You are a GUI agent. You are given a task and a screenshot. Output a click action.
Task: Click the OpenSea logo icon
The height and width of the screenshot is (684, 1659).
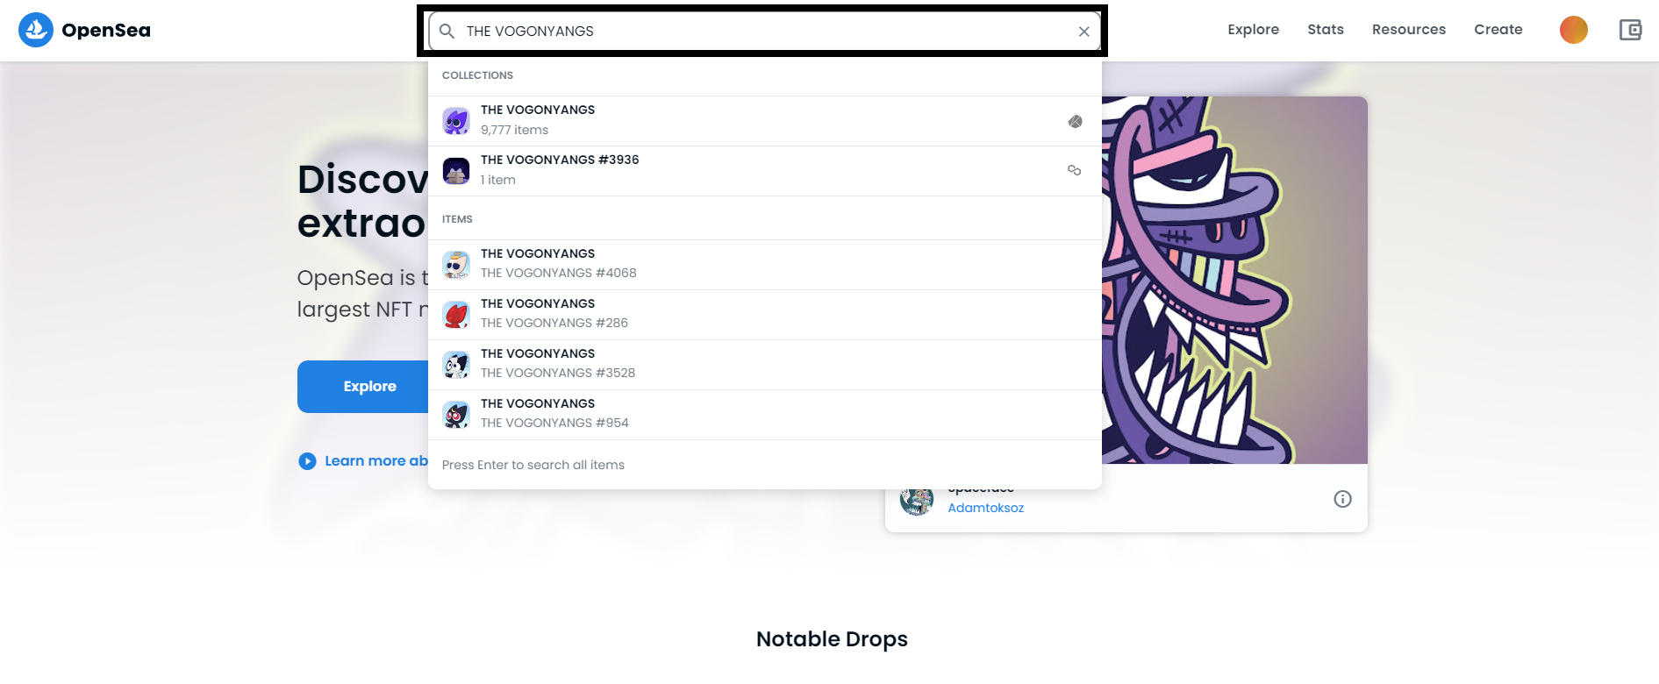coord(36,30)
